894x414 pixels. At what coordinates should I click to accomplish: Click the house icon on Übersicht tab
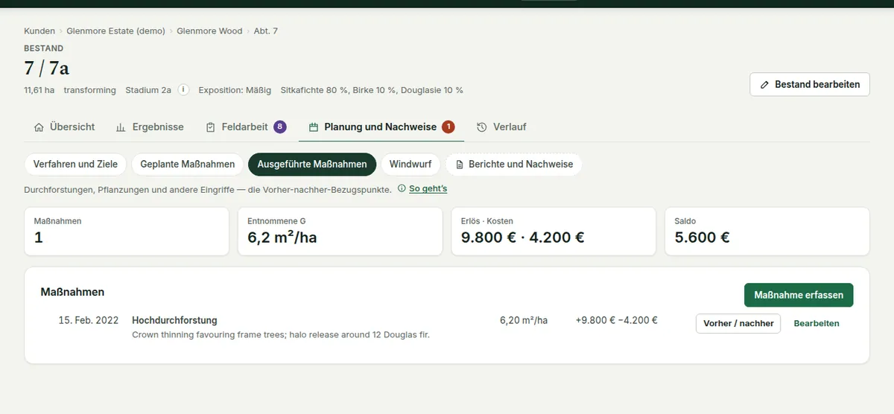pyautogui.click(x=39, y=127)
